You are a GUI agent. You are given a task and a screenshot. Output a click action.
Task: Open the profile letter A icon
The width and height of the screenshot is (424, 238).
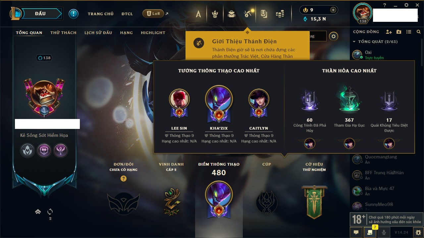(x=198, y=14)
